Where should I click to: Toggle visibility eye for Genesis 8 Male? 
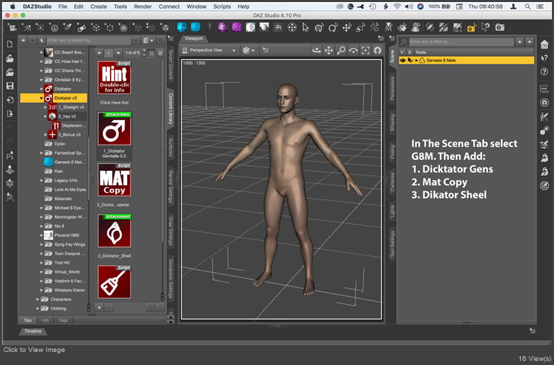click(402, 60)
